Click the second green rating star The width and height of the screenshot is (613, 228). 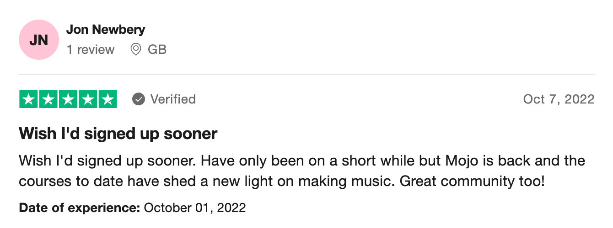click(x=48, y=99)
